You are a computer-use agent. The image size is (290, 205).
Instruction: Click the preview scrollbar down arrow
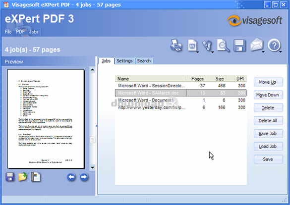[93, 168]
